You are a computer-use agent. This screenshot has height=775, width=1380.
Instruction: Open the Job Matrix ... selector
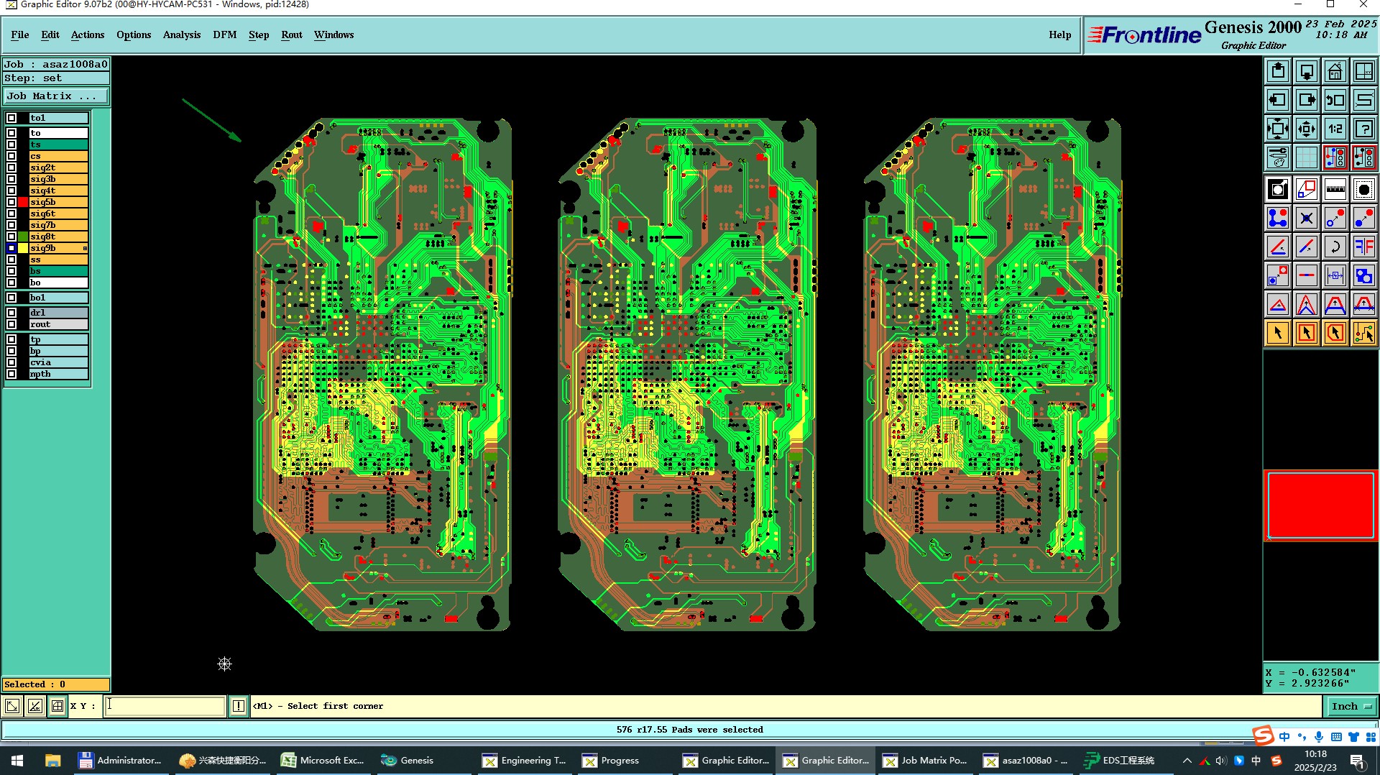[x=56, y=96]
